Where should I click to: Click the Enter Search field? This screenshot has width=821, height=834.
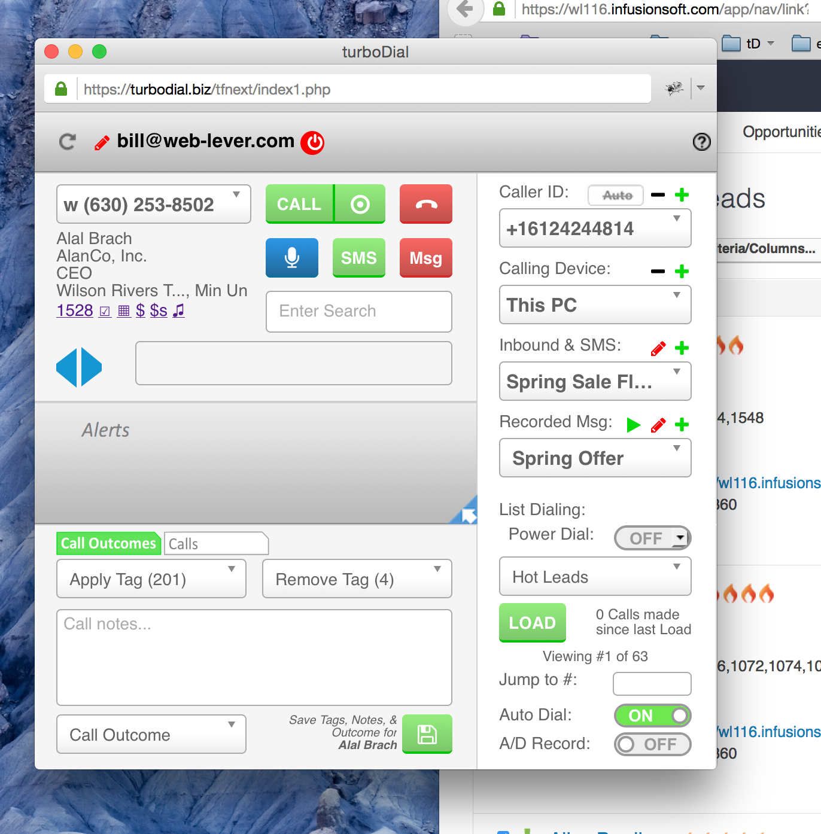[x=359, y=312]
